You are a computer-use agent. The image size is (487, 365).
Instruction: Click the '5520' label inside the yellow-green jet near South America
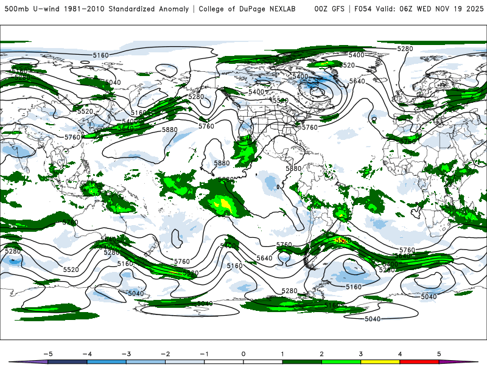pyautogui.click(x=343, y=240)
